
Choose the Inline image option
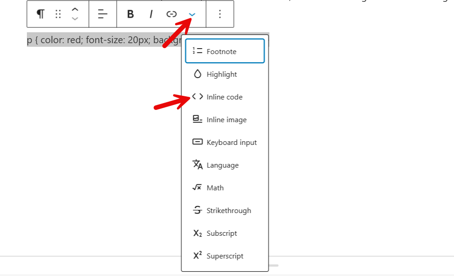[224, 119]
